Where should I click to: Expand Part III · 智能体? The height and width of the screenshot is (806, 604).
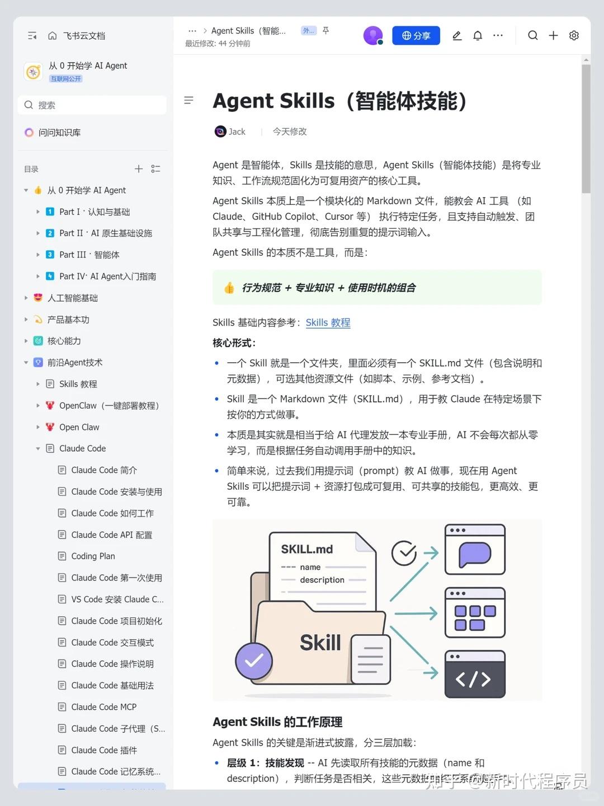(x=38, y=255)
